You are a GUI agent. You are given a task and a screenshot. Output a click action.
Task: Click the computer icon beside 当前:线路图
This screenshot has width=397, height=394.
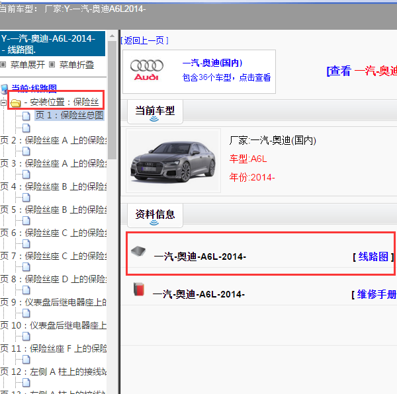point(5,89)
